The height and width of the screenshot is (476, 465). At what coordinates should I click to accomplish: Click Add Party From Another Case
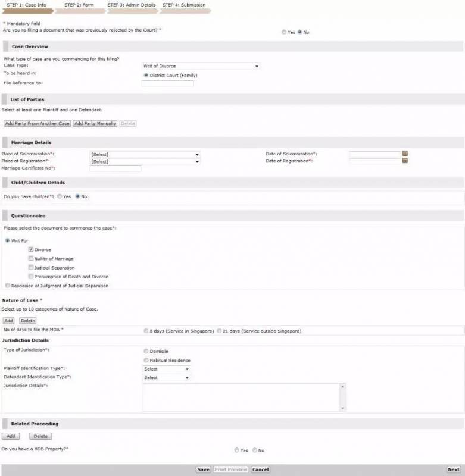37,124
